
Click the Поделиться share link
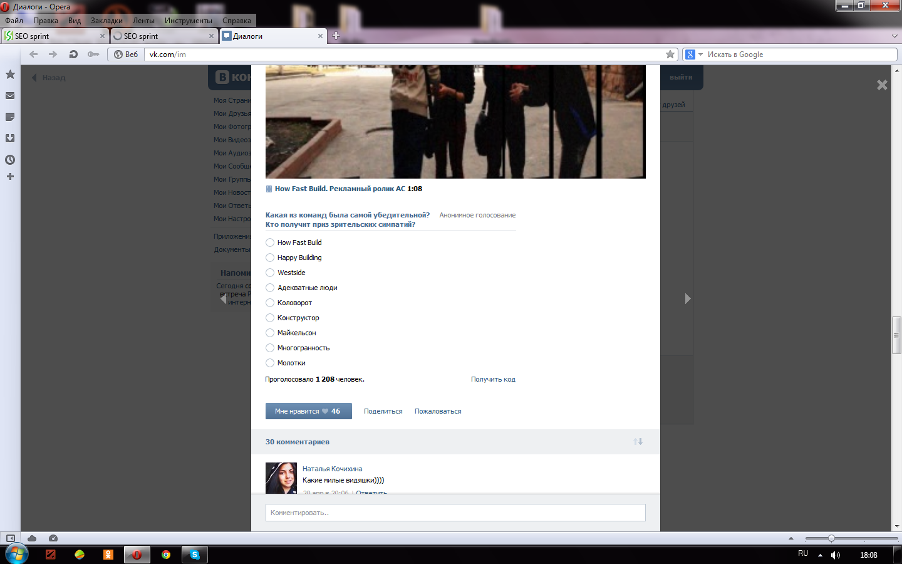tap(383, 411)
